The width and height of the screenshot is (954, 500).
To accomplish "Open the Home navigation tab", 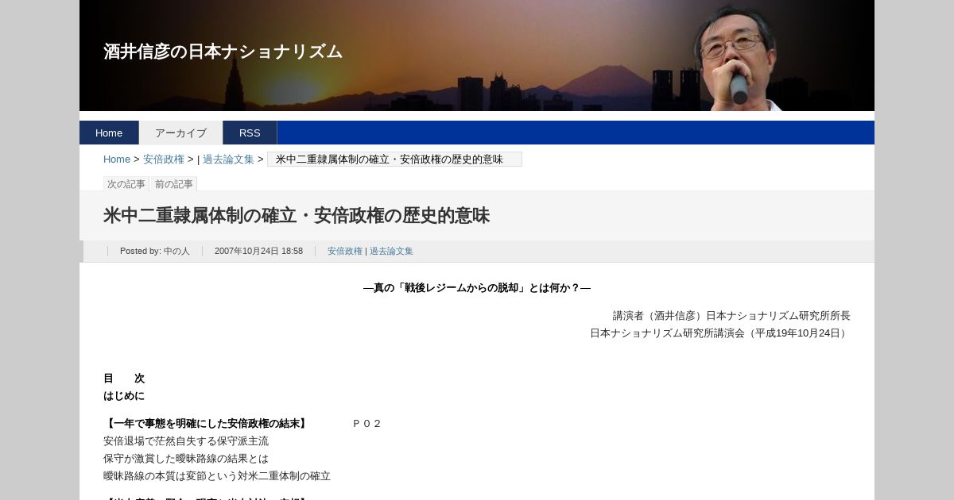I will [x=109, y=133].
